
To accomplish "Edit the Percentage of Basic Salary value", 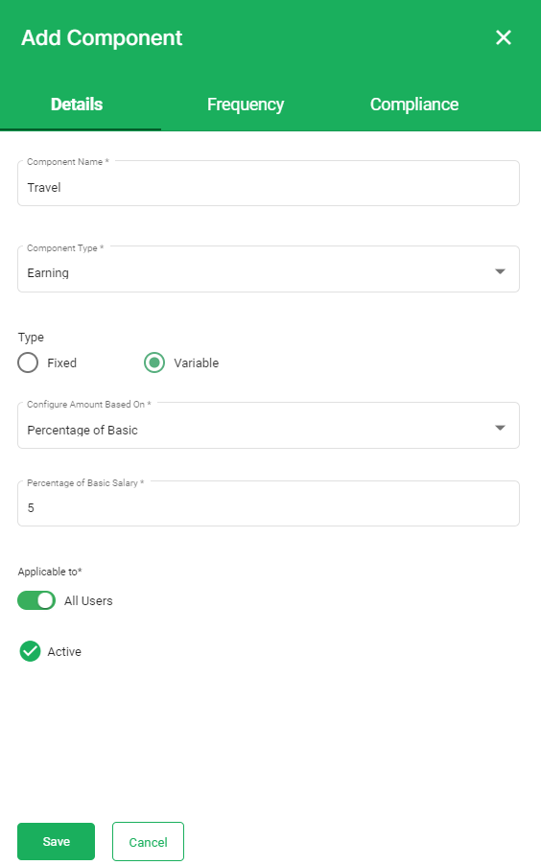I will (x=269, y=503).
